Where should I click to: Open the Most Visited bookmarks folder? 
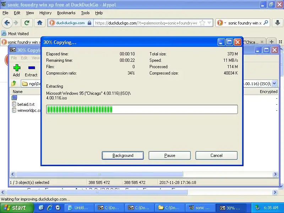[x=15, y=34]
